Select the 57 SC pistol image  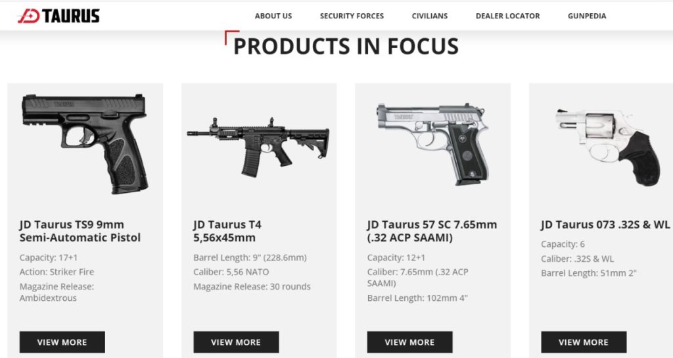pos(432,144)
